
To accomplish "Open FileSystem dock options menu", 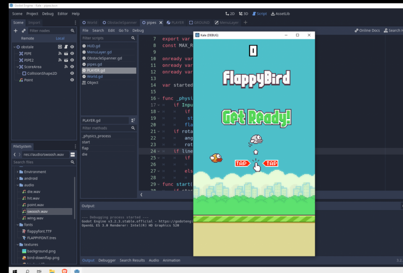I will click(75, 146).
